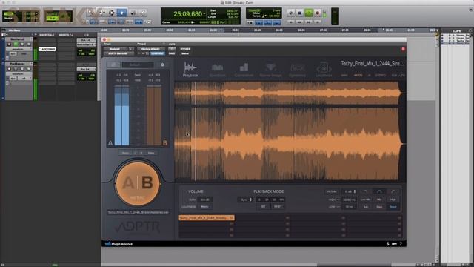Viewport: 474px width, 267px height.
Task: Click the question mark help icon
Action: click(401, 244)
